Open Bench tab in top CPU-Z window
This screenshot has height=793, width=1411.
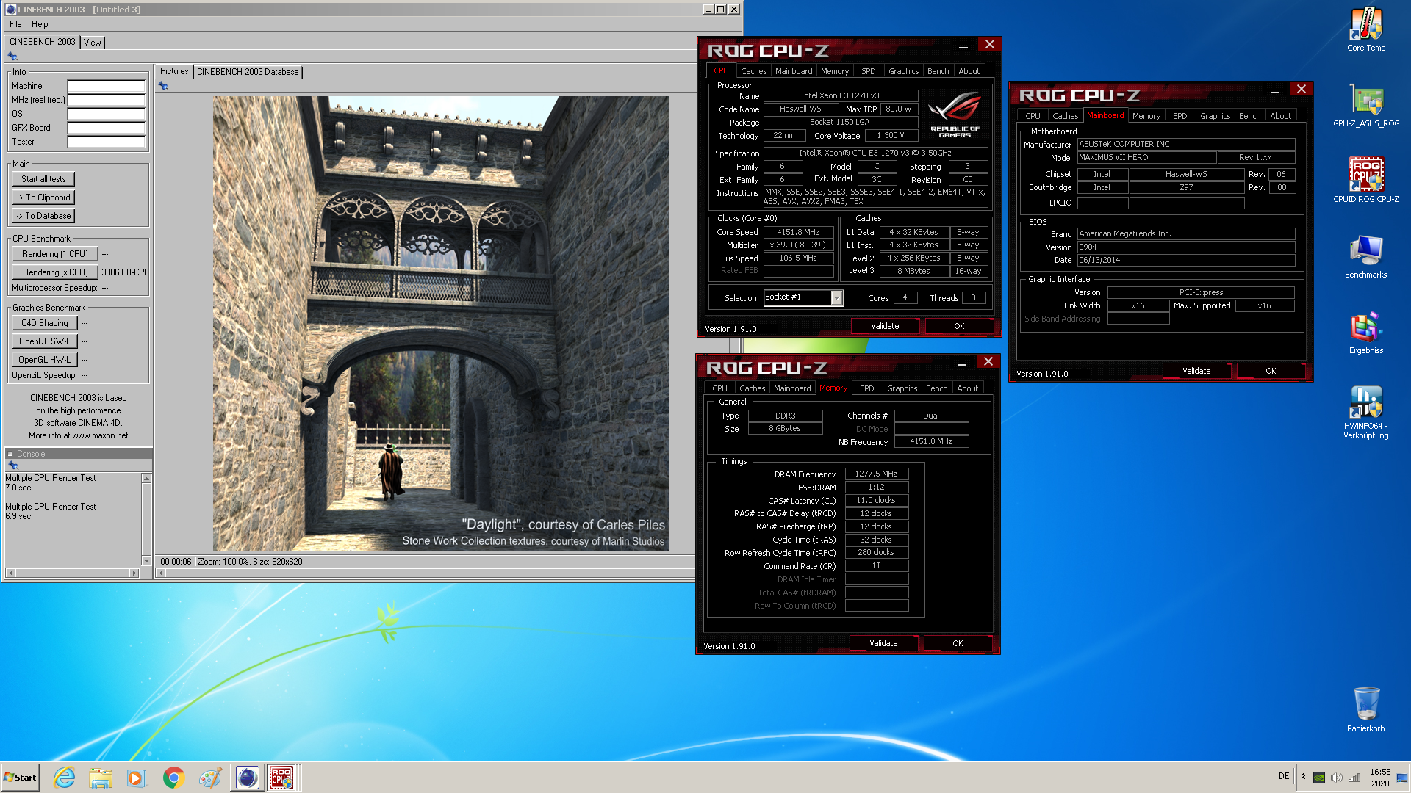[x=938, y=71]
